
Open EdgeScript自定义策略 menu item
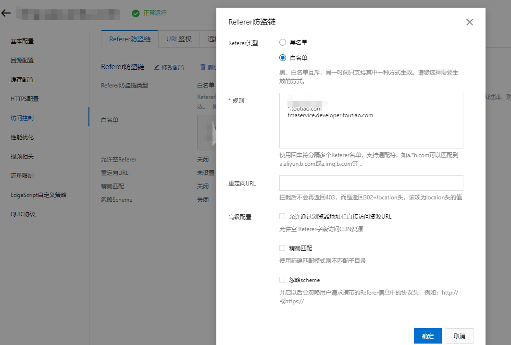point(38,195)
